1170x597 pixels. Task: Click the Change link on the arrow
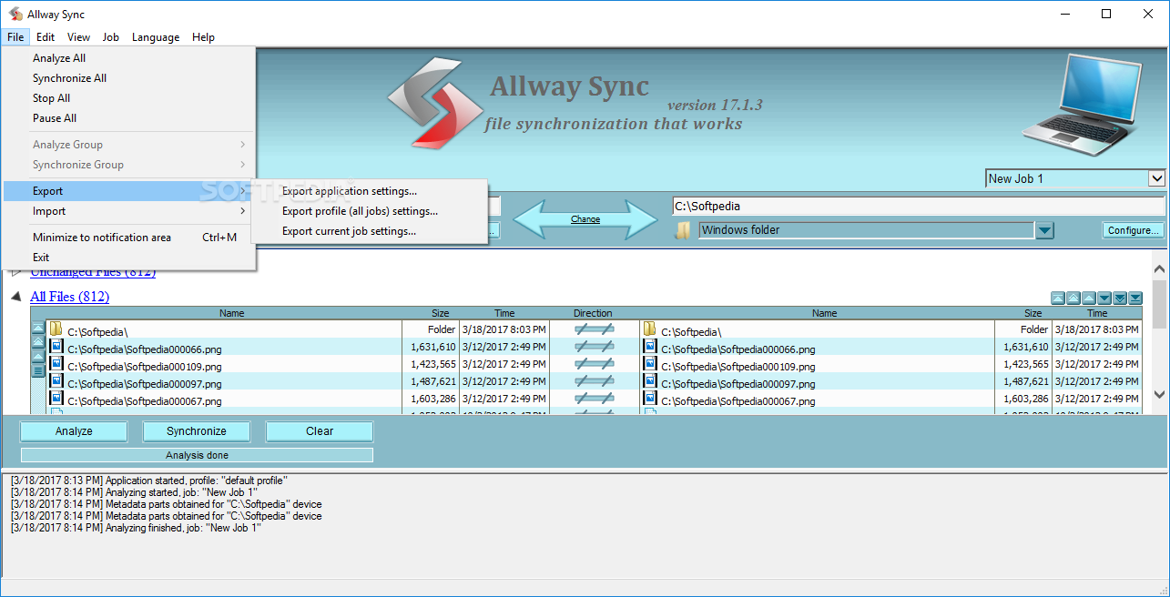[x=585, y=219]
